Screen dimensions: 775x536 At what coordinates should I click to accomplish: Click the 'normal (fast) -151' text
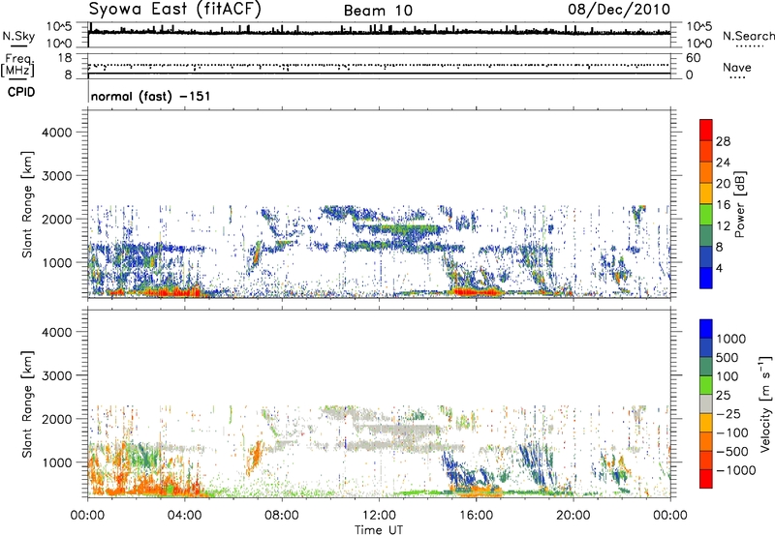151,96
